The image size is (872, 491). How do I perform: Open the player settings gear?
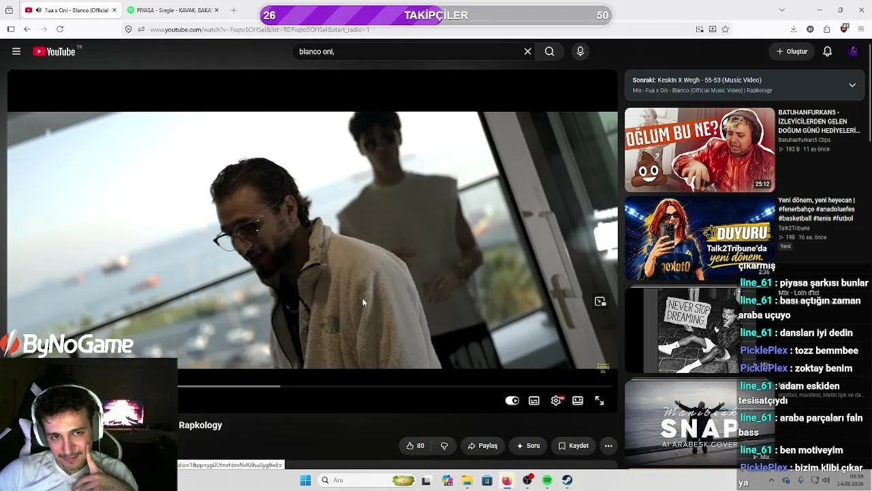click(556, 401)
